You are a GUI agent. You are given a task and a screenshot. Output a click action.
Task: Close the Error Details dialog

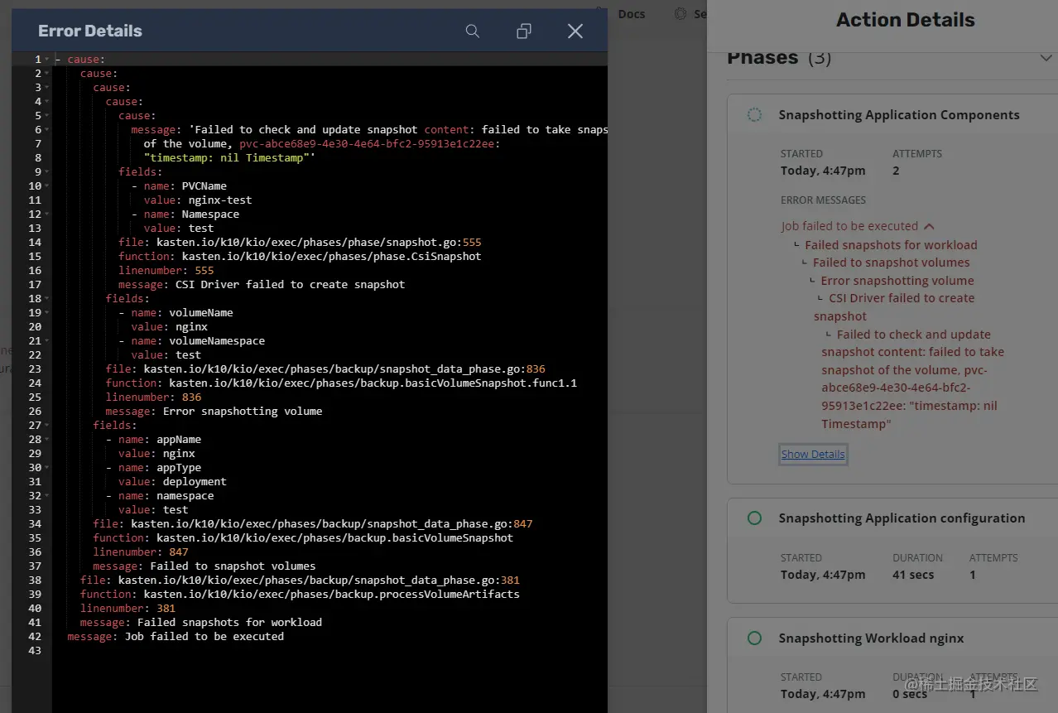click(575, 31)
